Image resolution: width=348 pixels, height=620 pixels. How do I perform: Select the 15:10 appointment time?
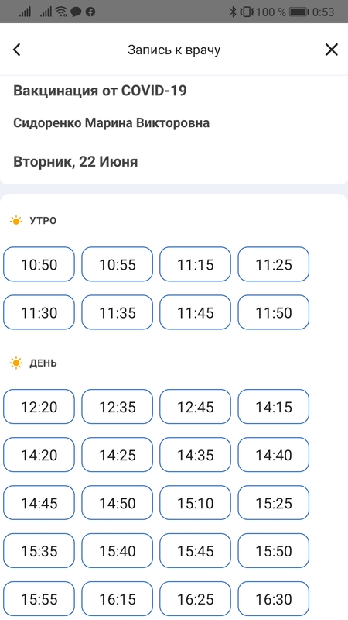click(195, 503)
